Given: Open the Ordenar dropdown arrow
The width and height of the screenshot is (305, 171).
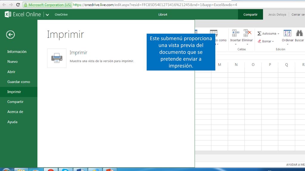Looking at the screenshot, I should 287,44.
